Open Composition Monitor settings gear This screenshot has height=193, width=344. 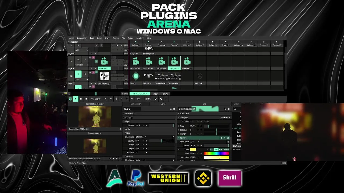(120, 129)
